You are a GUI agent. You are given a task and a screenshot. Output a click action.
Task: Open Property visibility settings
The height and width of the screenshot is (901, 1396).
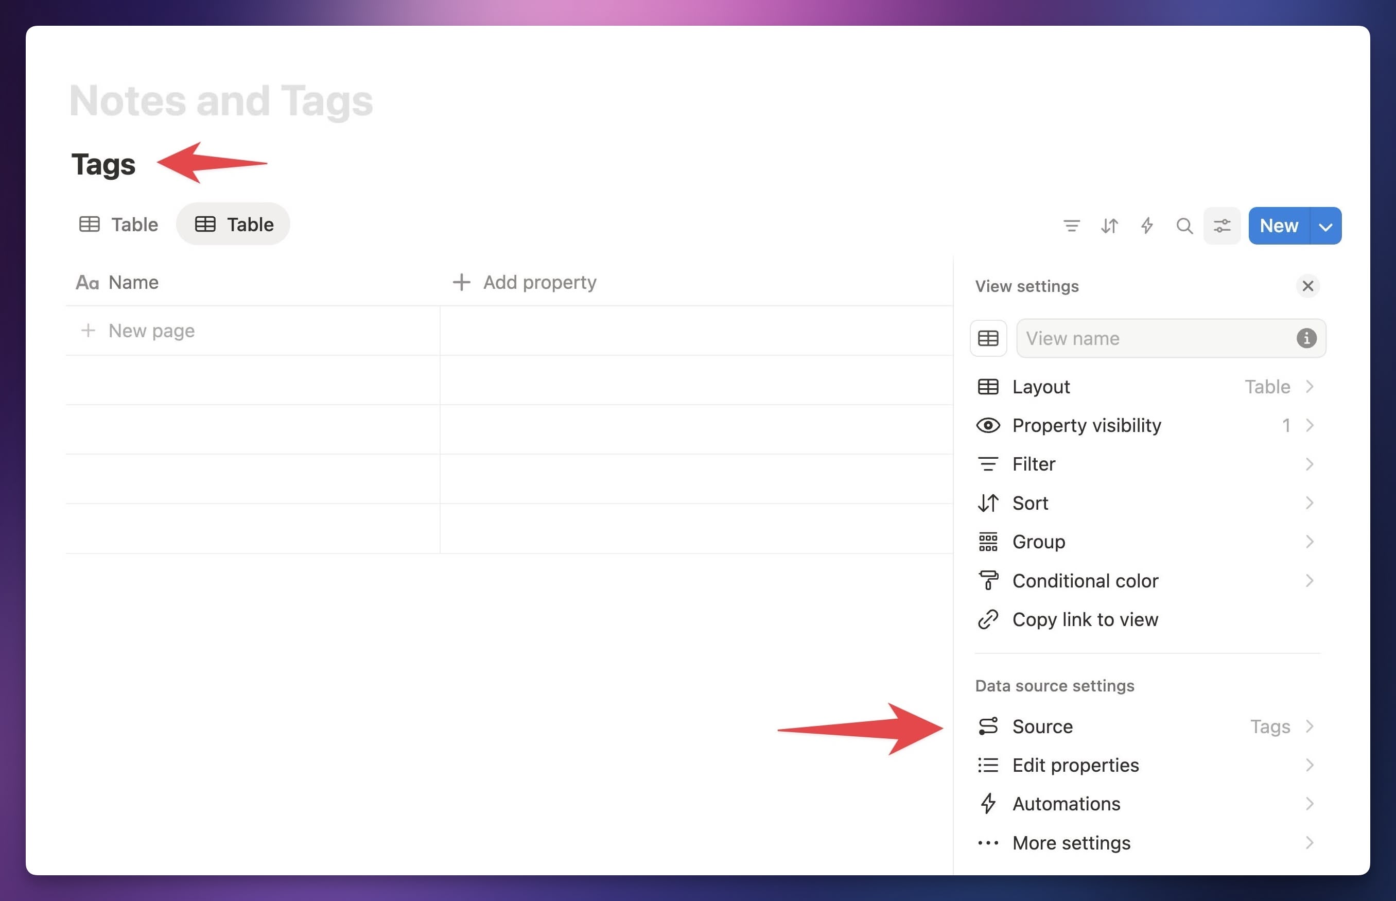click(x=1146, y=425)
